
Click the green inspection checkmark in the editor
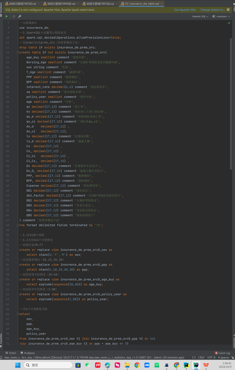click(x=229, y=23)
